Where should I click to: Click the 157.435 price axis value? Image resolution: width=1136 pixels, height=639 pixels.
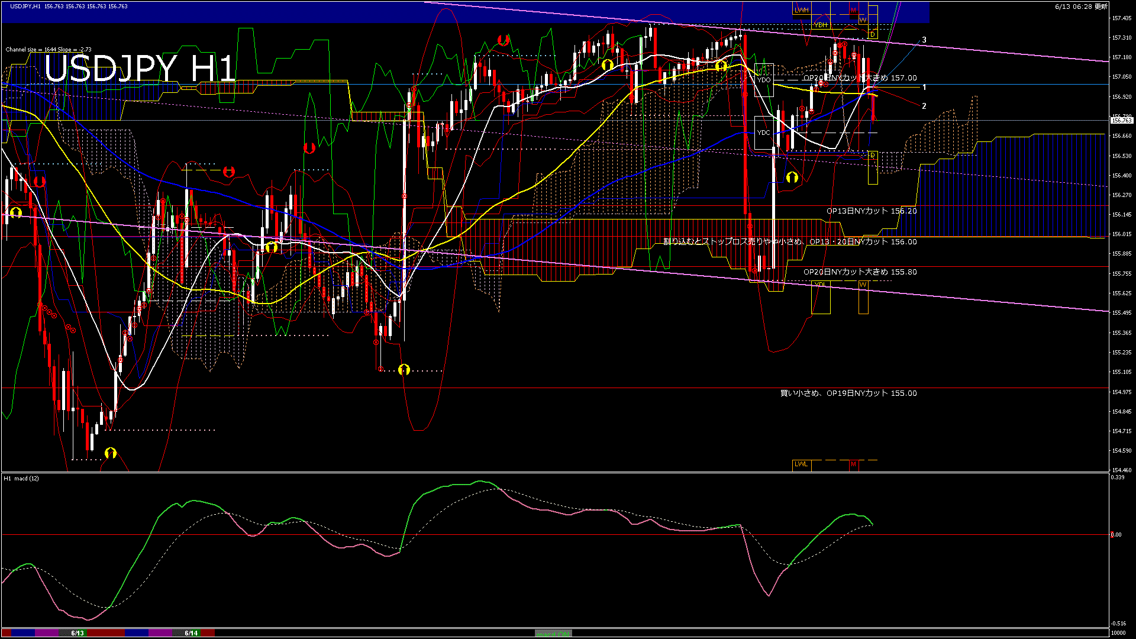[x=1122, y=18]
